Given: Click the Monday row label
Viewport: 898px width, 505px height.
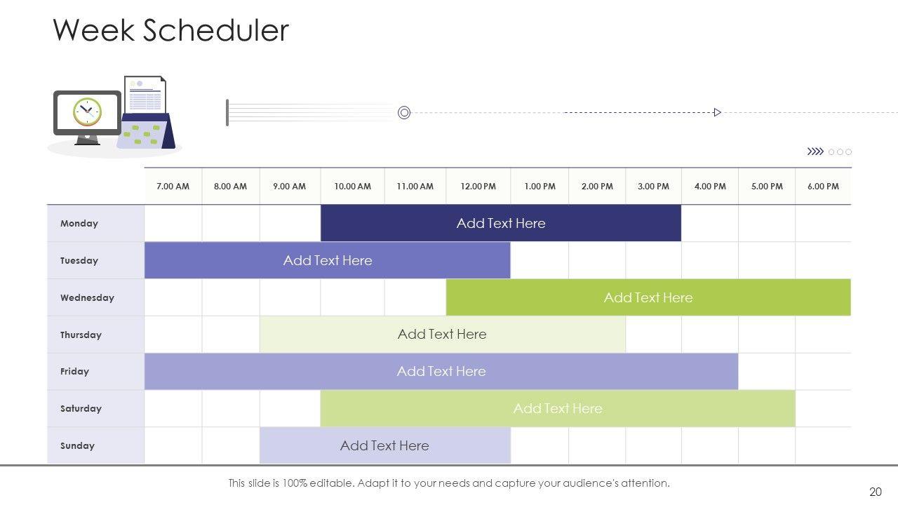Looking at the screenshot, I should pyautogui.click(x=79, y=223).
